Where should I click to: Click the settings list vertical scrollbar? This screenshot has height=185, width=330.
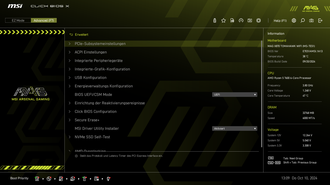point(262,94)
